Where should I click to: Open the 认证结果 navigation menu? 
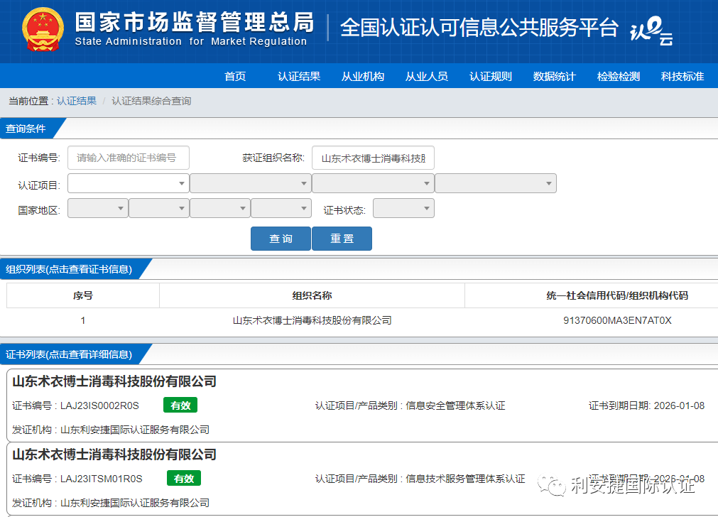298,77
